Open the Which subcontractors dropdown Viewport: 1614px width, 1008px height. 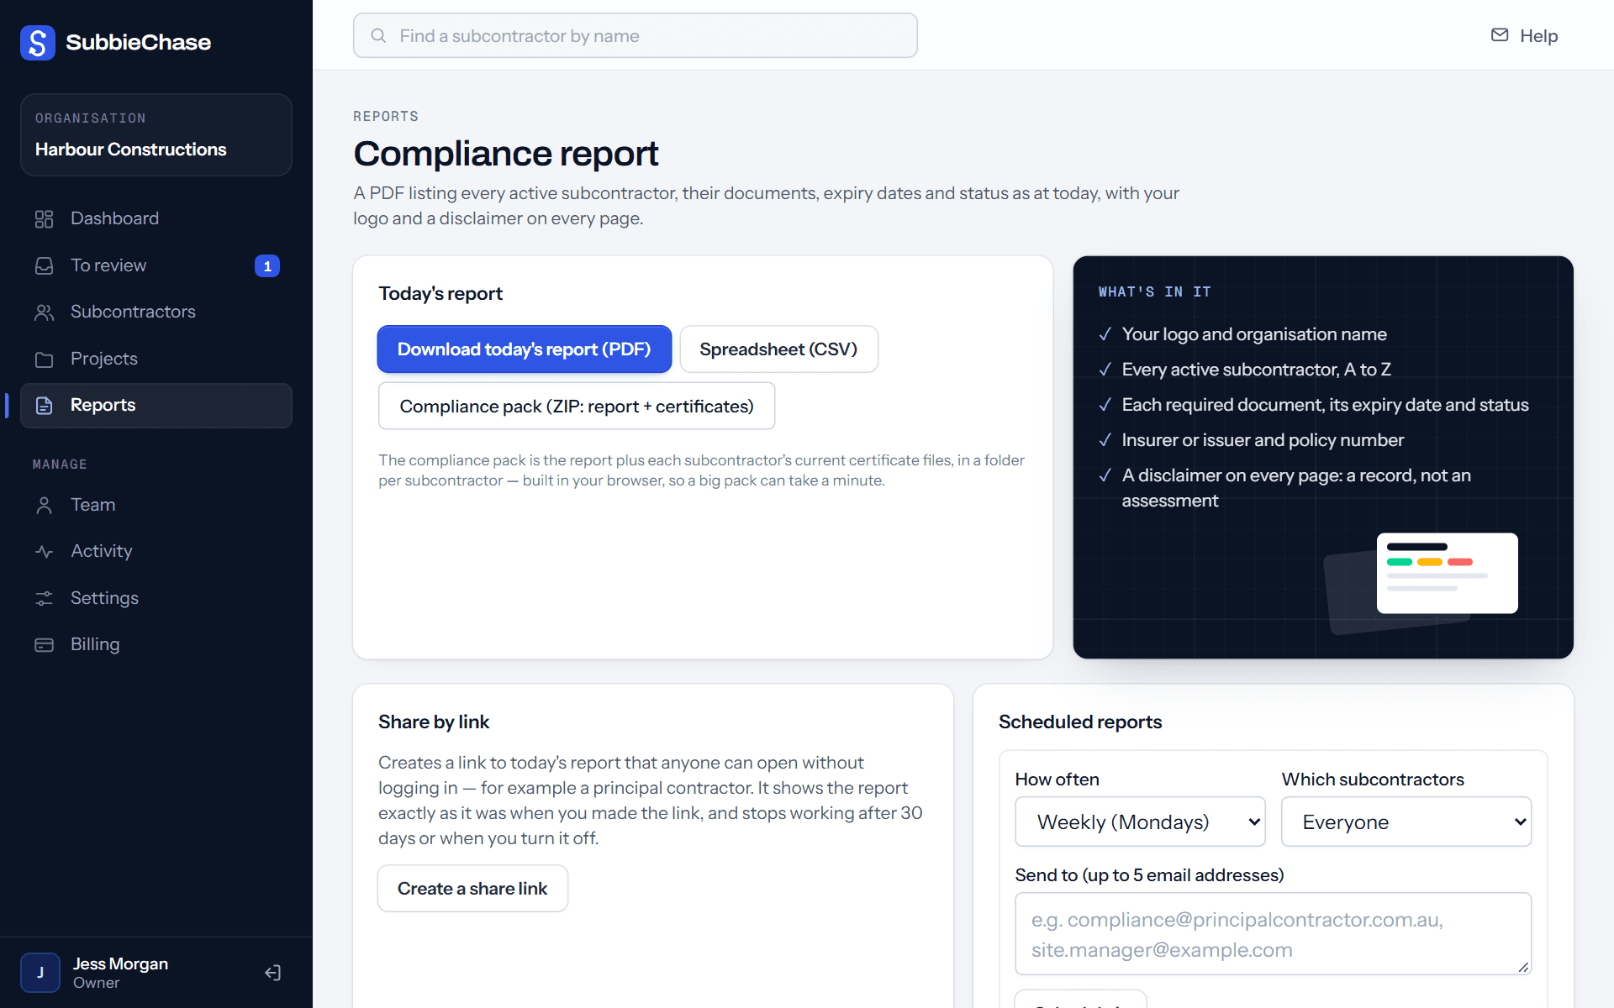point(1406,822)
